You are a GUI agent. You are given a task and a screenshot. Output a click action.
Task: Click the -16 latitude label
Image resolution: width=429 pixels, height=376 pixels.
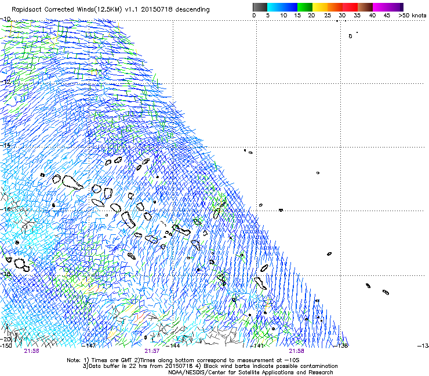pyautogui.click(x=5, y=209)
